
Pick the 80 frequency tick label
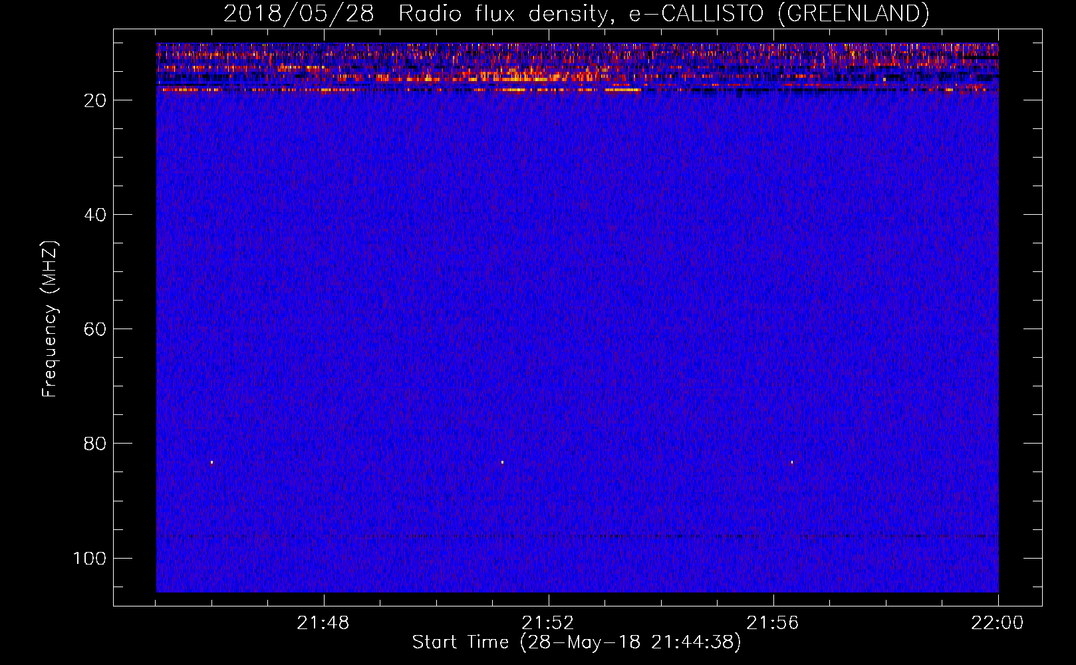point(96,444)
